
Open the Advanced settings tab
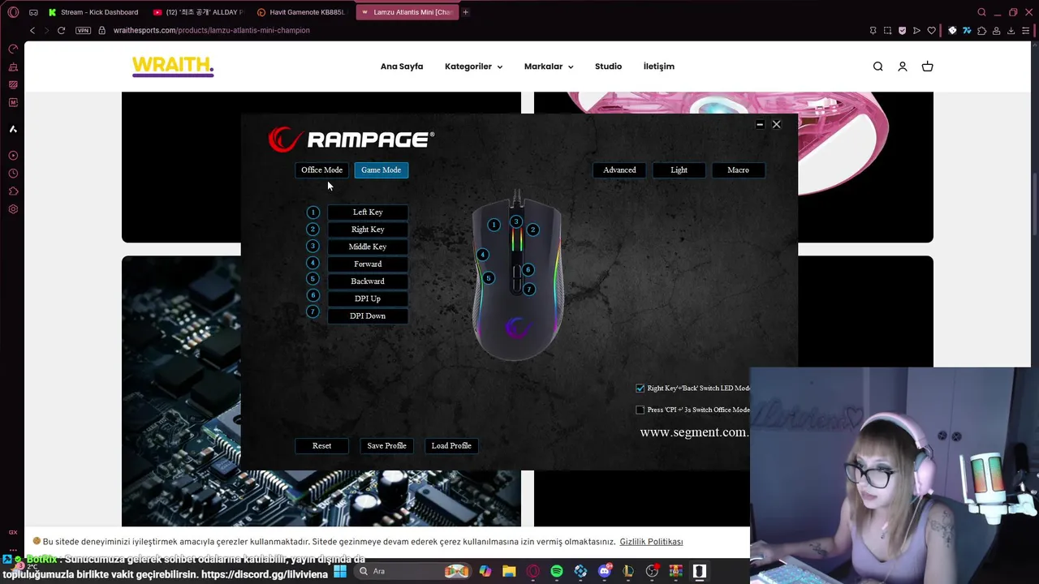[619, 170]
